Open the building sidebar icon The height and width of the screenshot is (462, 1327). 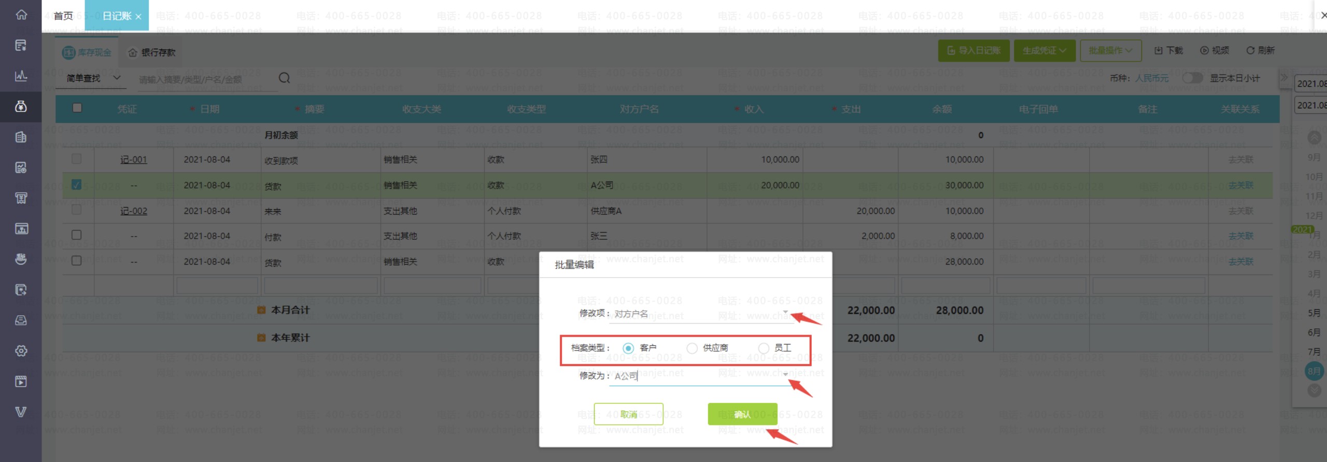click(21, 137)
